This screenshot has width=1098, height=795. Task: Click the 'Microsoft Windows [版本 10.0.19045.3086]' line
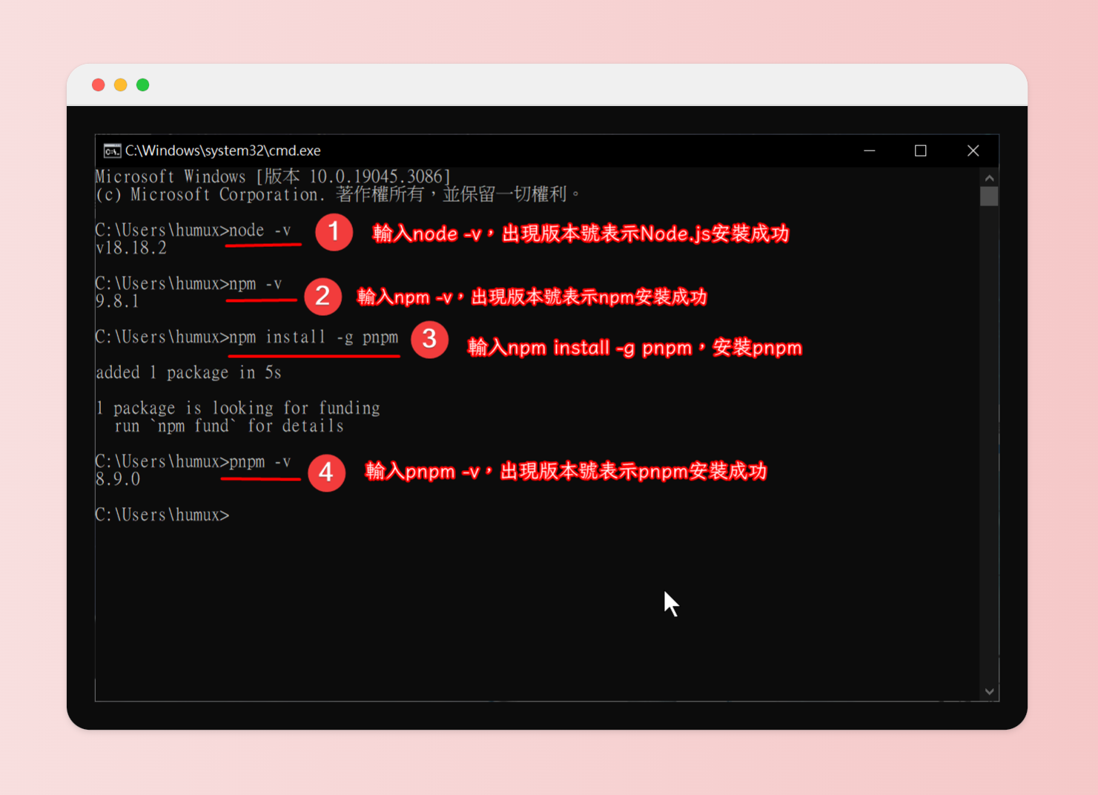[273, 177]
